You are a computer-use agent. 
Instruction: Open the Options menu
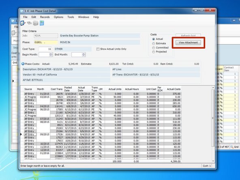58,17
